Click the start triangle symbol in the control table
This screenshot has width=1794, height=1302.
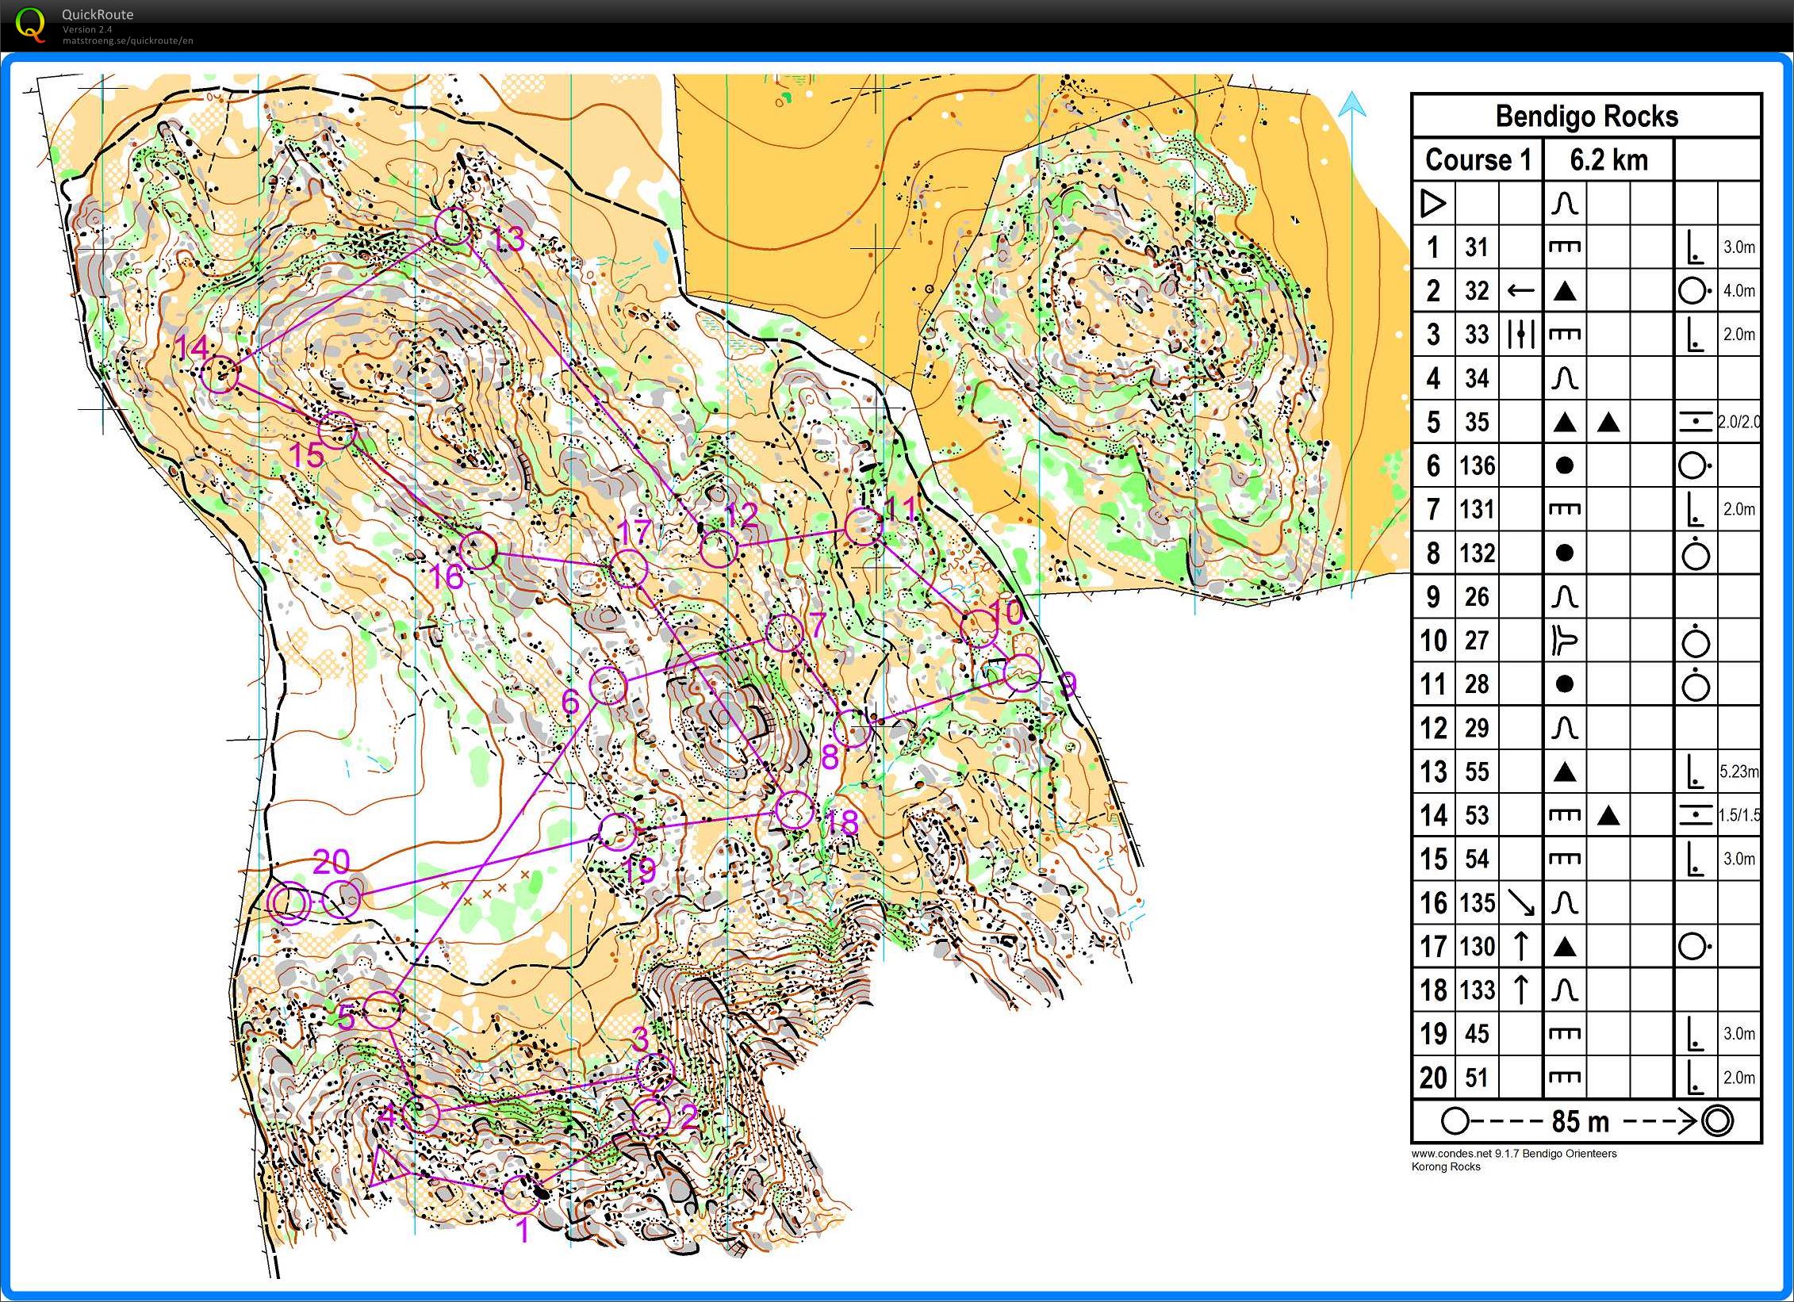(x=1432, y=204)
